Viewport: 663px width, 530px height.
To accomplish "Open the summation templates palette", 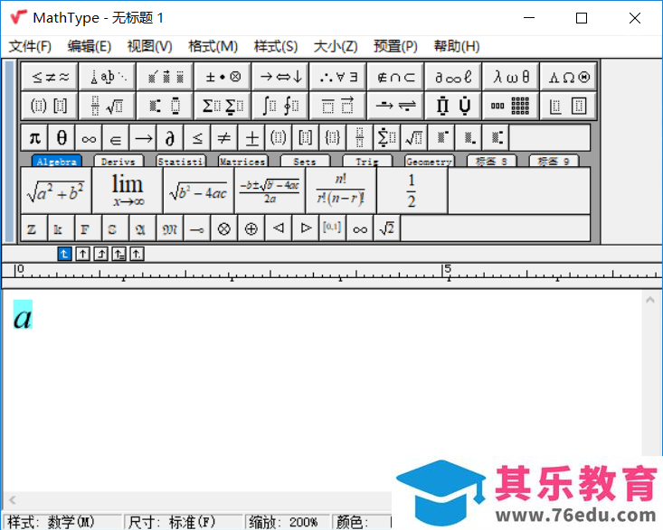I will 223,106.
